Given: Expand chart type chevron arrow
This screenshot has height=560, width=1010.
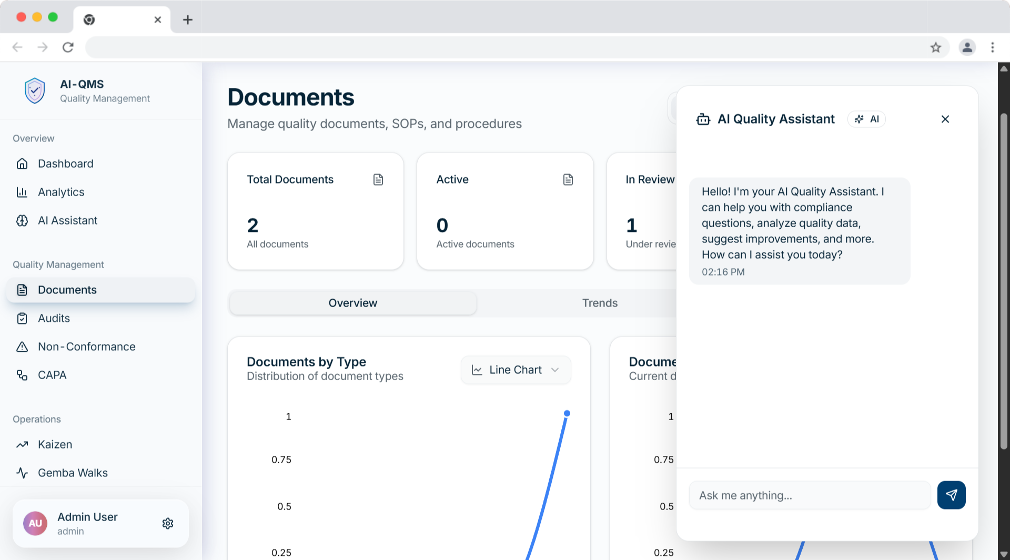Looking at the screenshot, I should click(555, 370).
